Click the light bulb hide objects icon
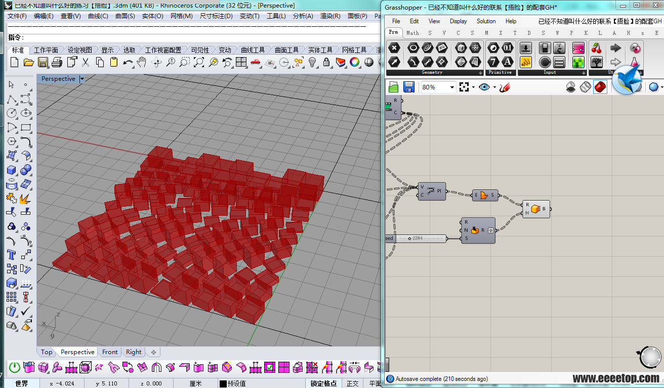Viewport: 664px width, 388px height. tap(312, 63)
